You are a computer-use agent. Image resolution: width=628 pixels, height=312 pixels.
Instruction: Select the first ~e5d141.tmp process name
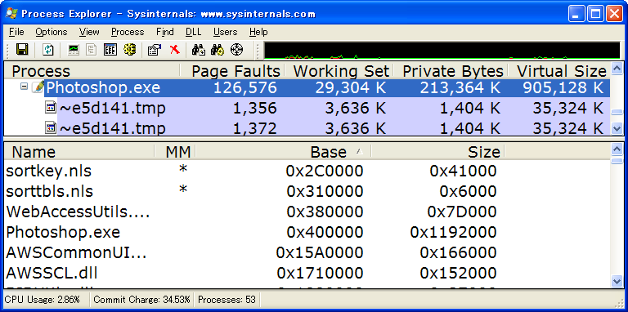point(113,108)
